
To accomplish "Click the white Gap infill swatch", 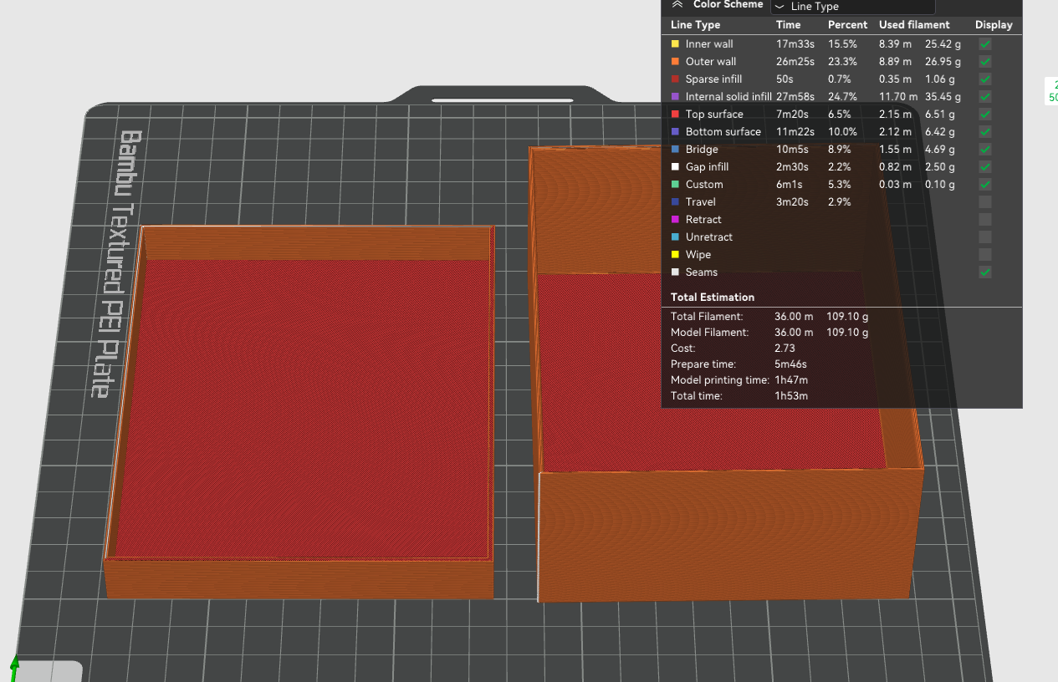I will 675,166.
